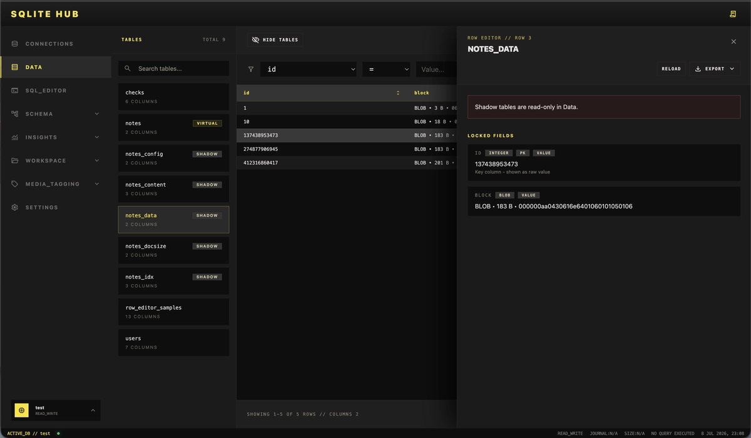
Task: Close the Row Editor panel
Action: coord(733,41)
